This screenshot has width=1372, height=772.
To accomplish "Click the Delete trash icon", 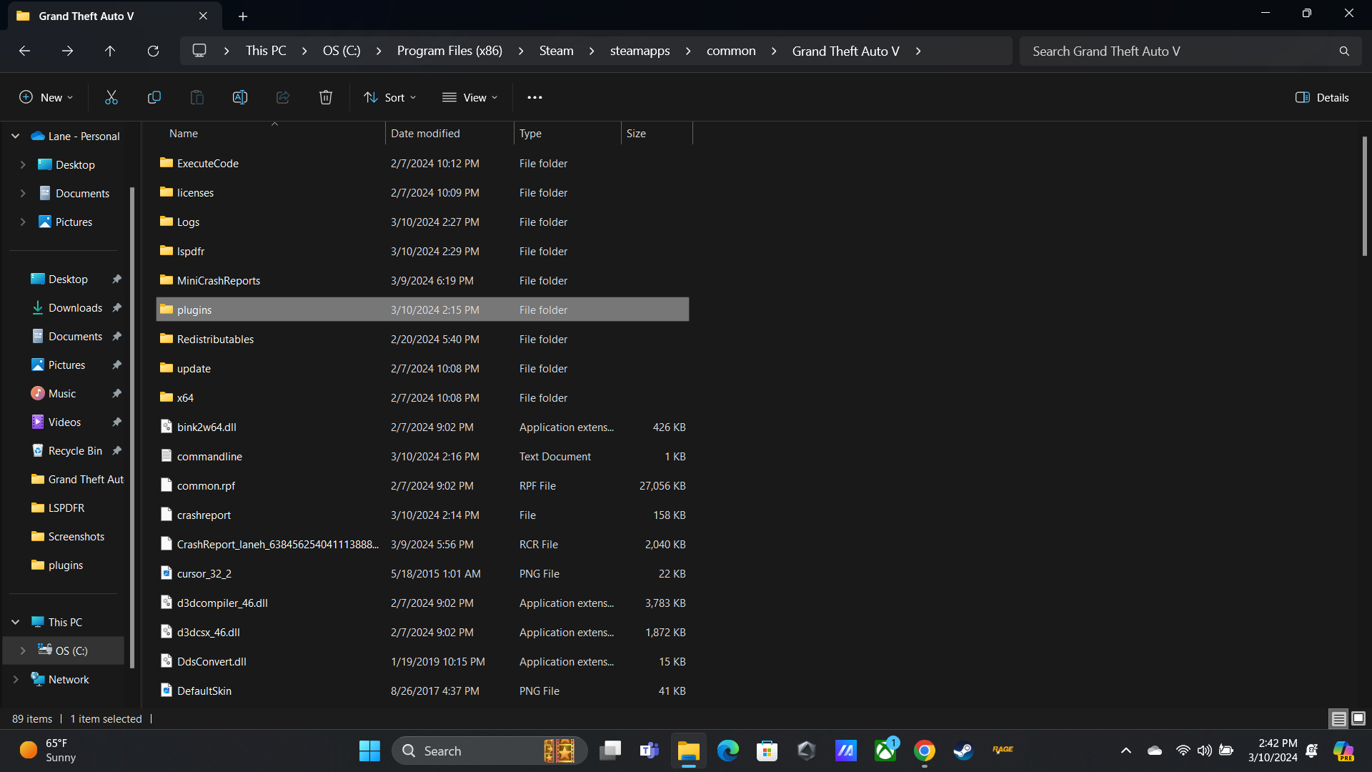I will click(326, 97).
